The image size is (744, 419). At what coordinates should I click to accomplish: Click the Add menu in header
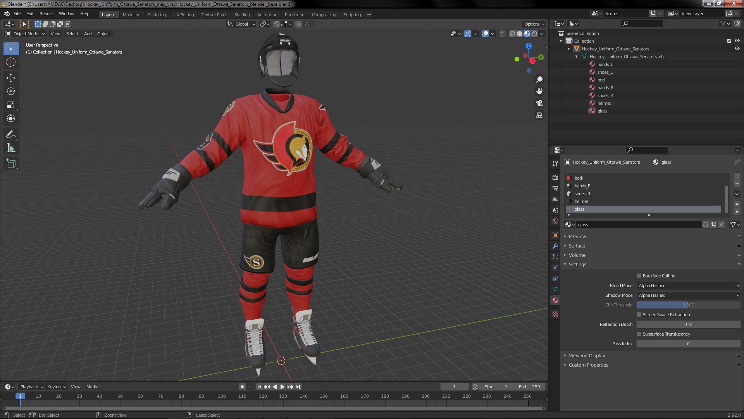tap(87, 33)
